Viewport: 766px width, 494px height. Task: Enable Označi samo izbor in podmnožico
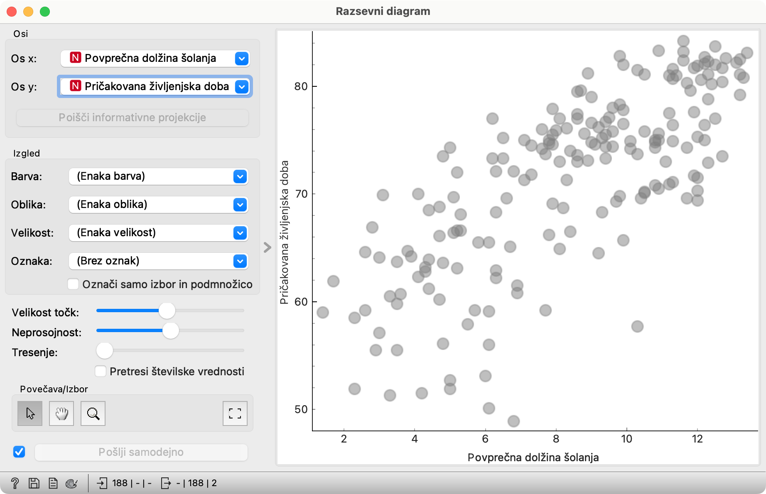(73, 284)
